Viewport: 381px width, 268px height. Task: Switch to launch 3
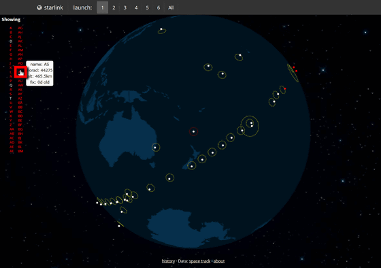[x=125, y=7]
